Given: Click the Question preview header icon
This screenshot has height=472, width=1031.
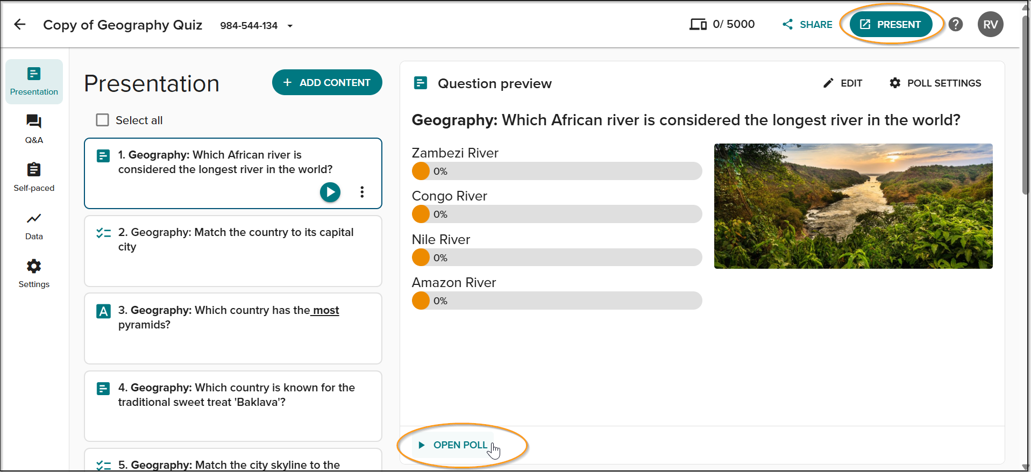Looking at the screenshot, I should [x=421, y=83].
